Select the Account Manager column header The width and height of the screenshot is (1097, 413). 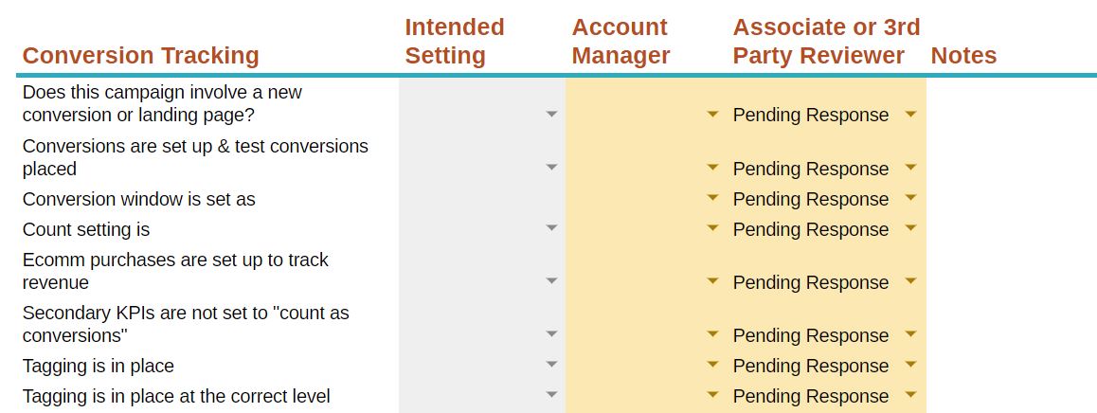pyautogui.click(x=620, y=42)
